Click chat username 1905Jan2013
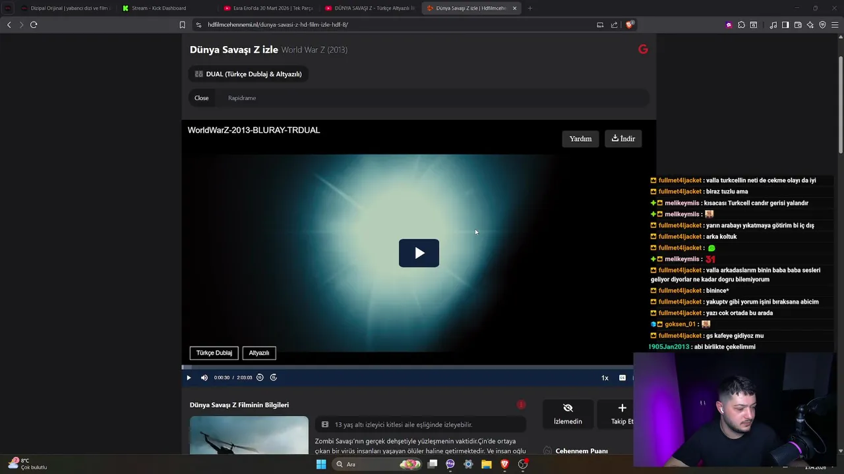Image resolution: width=844 pixels, height=474 pixels. click(x=669, y=347)
